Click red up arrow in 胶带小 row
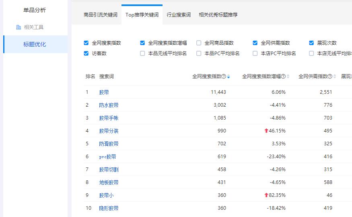This screenshot has width=352, height=217. coord(266,195)
